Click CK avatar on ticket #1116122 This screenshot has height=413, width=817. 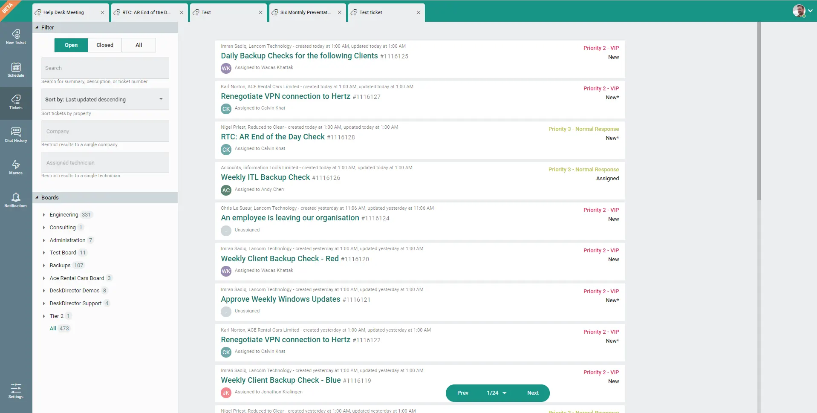tap(226, 352)
